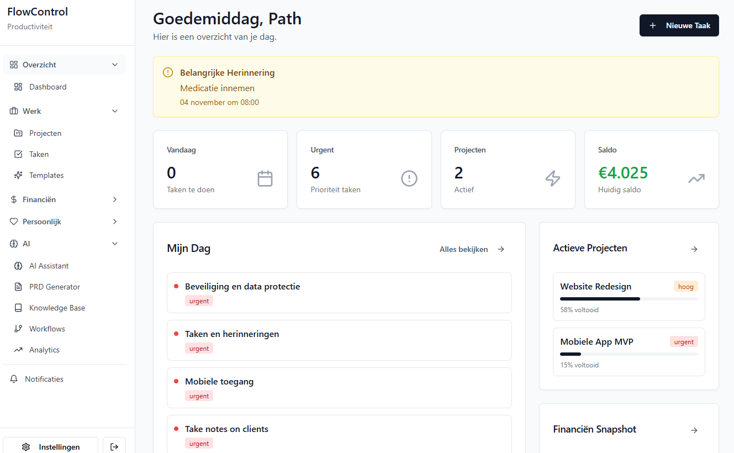The height and width of the screenshot is (453, 734).
Task: Click the logout icon beside Instellingen
Action: coord(114,446)
